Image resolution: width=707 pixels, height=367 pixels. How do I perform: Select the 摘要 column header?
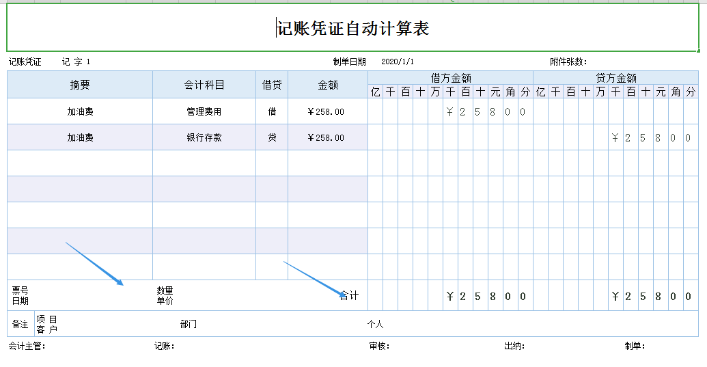80,85
